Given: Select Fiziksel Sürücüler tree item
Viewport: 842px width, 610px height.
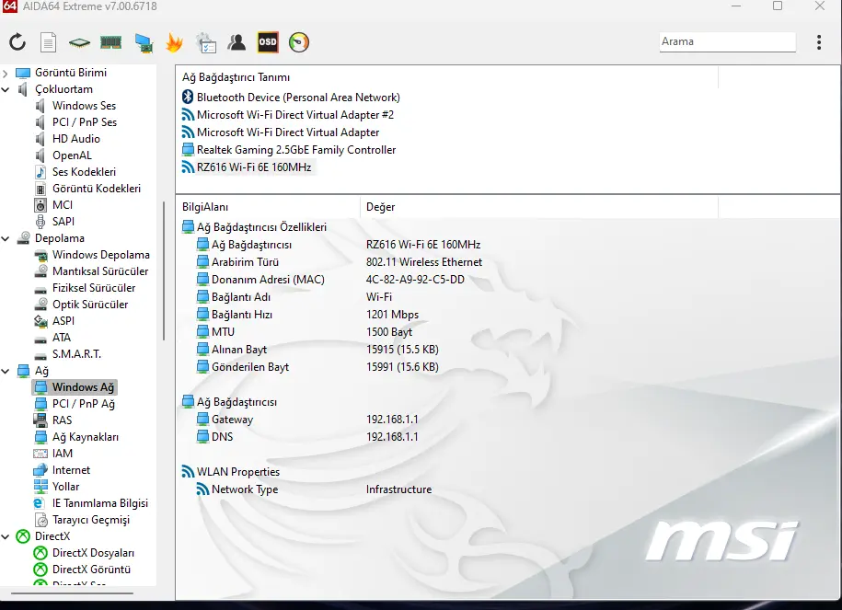Looking at the screenshot, I should pyautogui.click(x=94, y=288).
